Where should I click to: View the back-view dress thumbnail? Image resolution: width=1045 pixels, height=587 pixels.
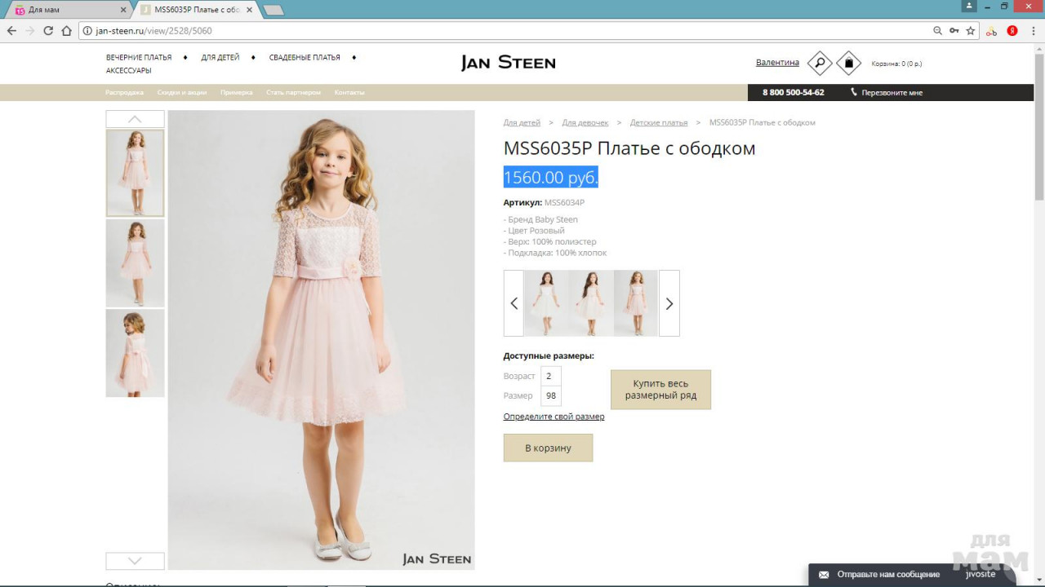pos(135,353)
